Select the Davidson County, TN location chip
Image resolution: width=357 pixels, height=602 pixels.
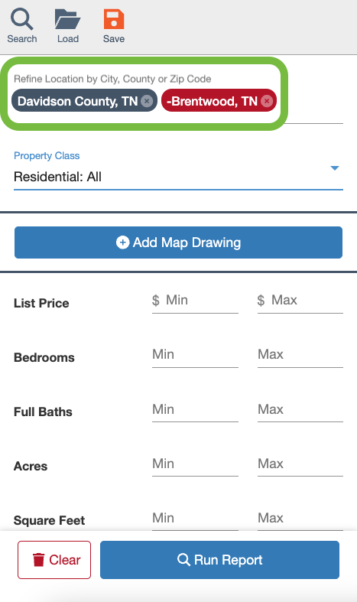tap(84, 101)
